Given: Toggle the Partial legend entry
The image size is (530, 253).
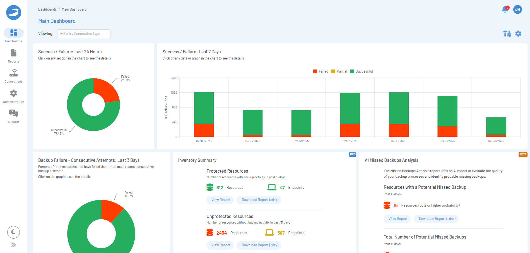Looking at the screenshot, I should tap(339, 71).
